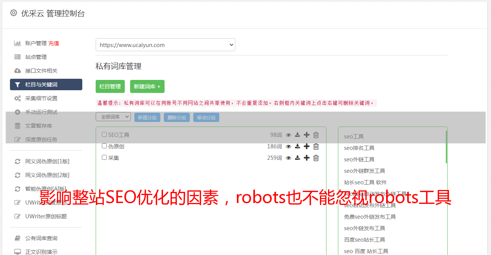This screenshot has width=491, height=255.
Task: Click the gears icon for 采集细节设置
Action: 17,98
